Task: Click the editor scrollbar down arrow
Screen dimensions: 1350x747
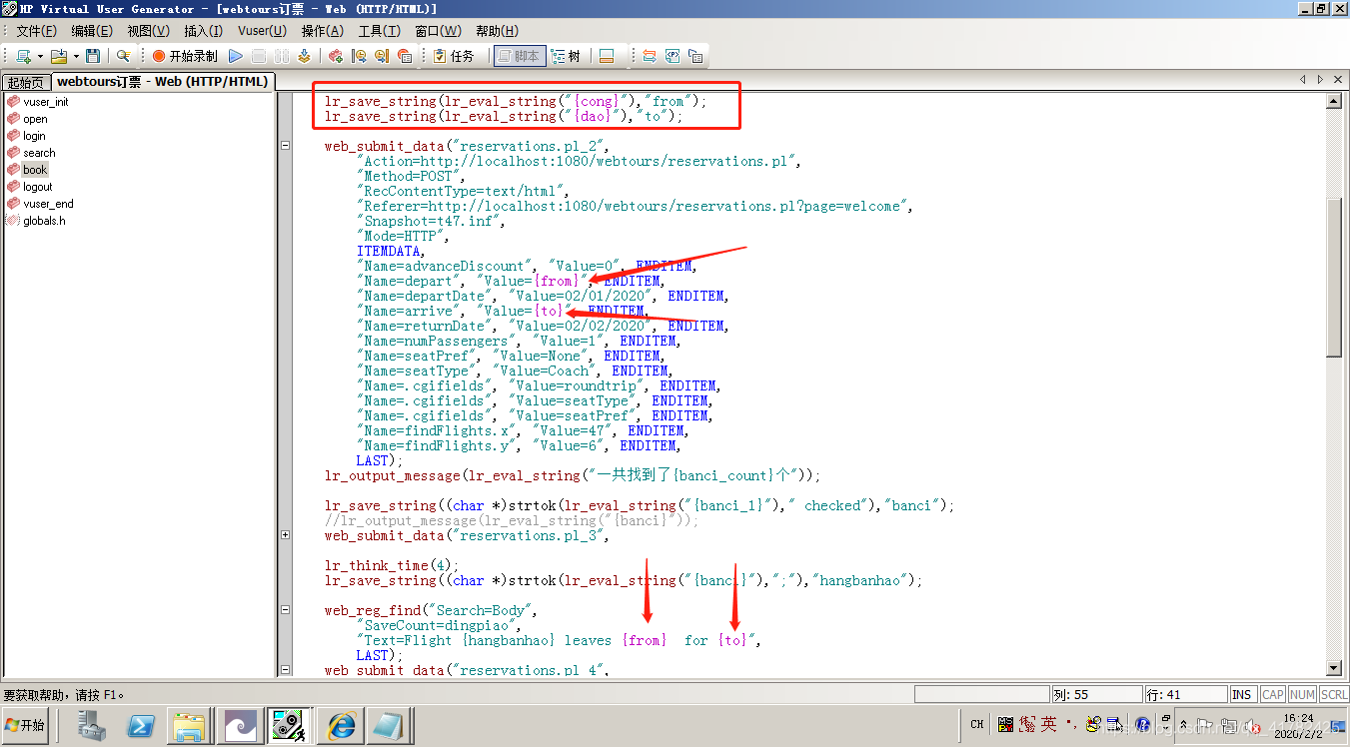Action: [x=1333, y=668]
